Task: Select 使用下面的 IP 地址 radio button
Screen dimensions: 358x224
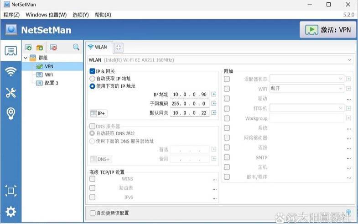Action: pyautogui.click(x=92, y=86)
